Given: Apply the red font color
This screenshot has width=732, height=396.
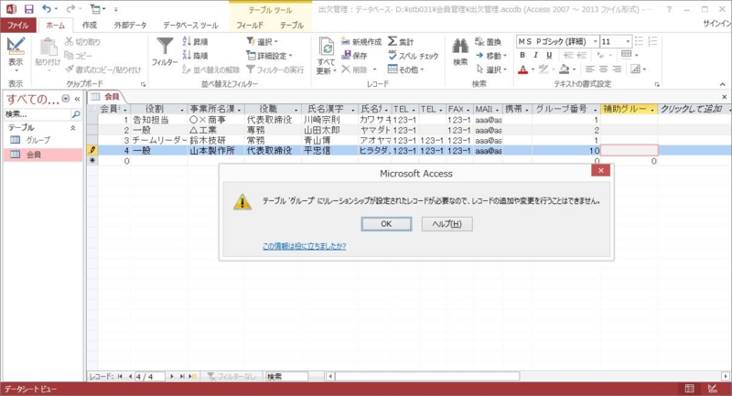Looking at the screenshot, I should (522, 70).
